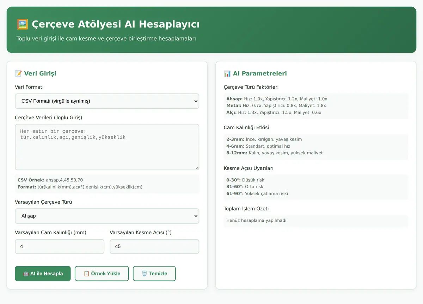Click the 2-3mm glass thickness row
The height and width of the screenshot is (304, 423).
pos(264,139)
